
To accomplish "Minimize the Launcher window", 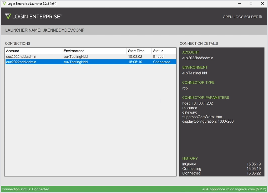I will click(239, 4).
